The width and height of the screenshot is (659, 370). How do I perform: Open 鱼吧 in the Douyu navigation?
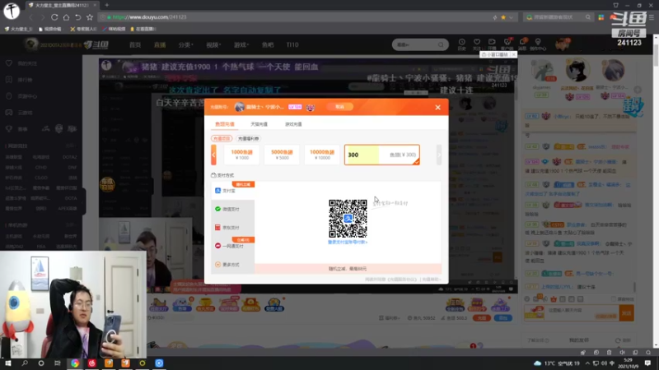(267, 45)
